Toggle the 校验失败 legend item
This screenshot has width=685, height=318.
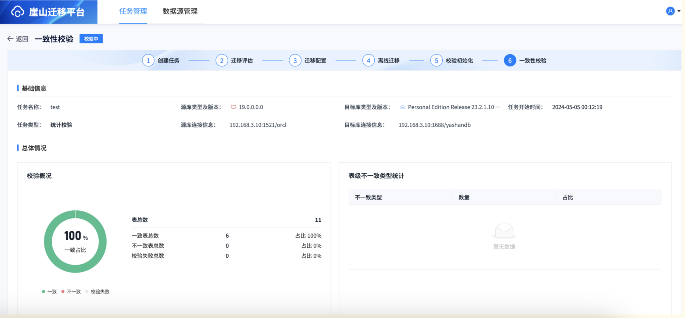(98, 291)
